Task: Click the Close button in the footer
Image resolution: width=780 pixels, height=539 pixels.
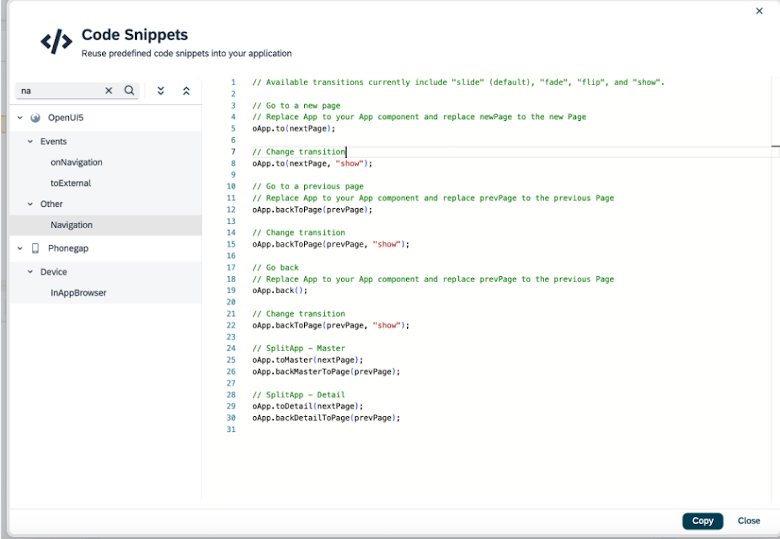Action: pyautogui.click(x=749, y=521)
